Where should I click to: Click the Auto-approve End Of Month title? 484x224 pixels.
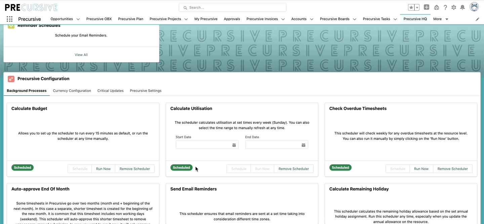41,189
